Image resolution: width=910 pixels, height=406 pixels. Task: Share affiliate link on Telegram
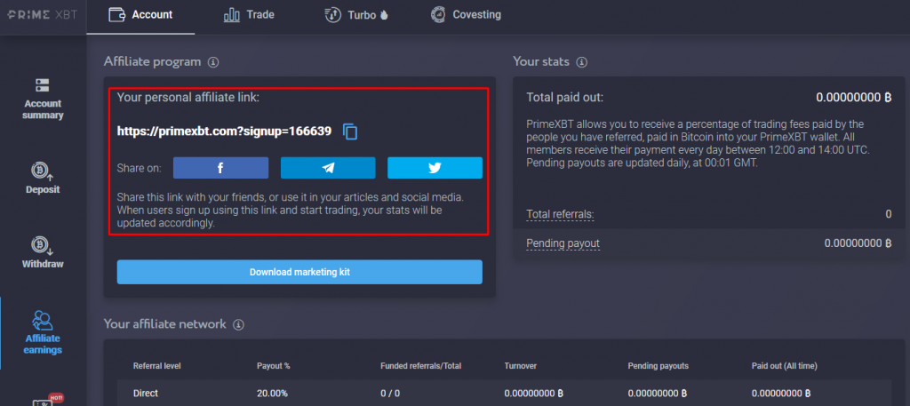328,168
